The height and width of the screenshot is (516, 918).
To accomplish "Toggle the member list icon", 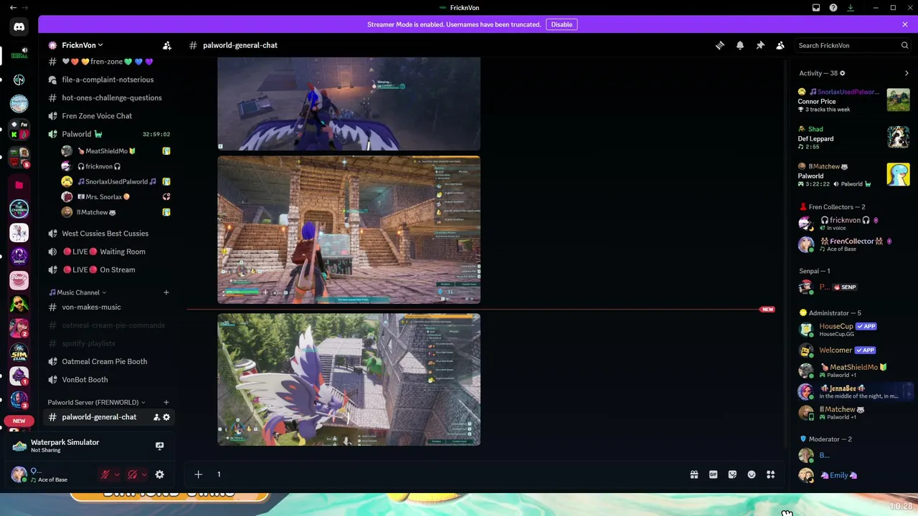I will click(x=780, y=45).
